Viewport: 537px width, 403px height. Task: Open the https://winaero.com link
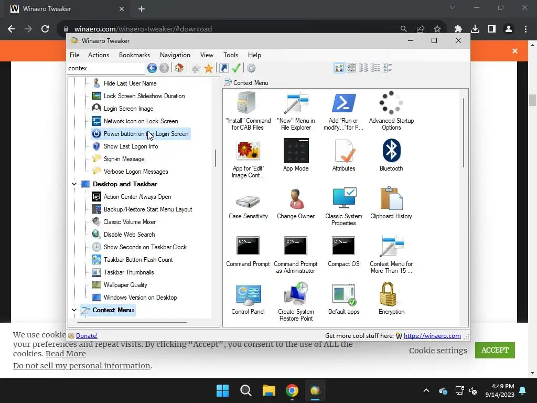tap(432, 336)
